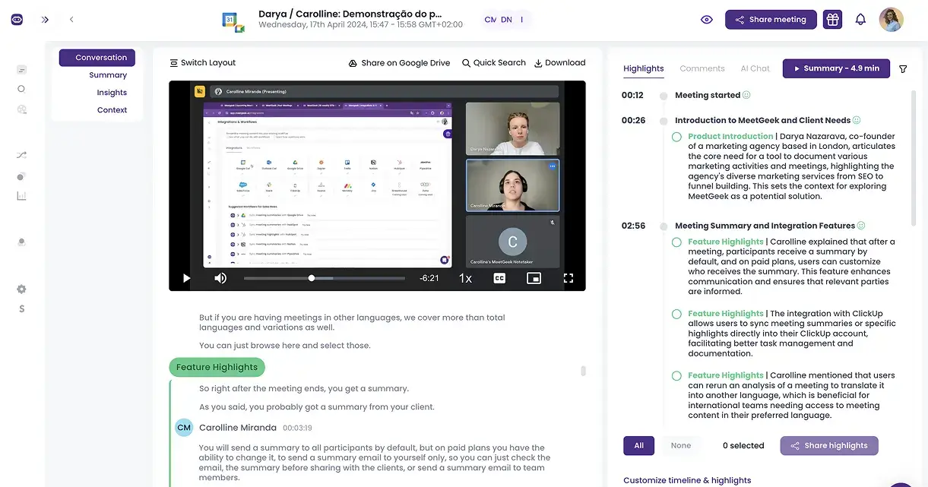Check the Product Introduction highlight circle

click(x=676, y=137)
